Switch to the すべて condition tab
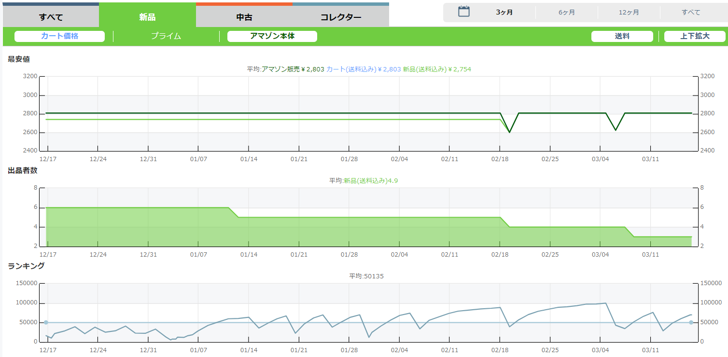 tap(51, 17)
